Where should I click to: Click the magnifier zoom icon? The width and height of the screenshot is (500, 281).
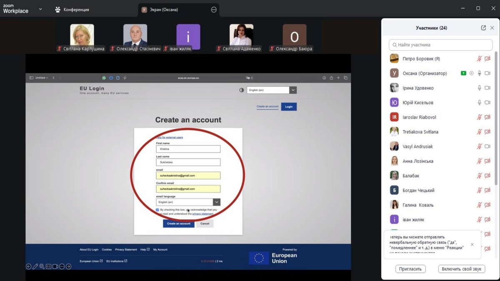click(42, 266)
